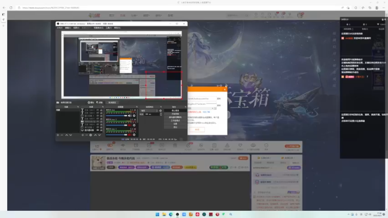Show hidden icons in the Windows system tray
The width and height of the screenshot is (388, 218).
[348, 214]
